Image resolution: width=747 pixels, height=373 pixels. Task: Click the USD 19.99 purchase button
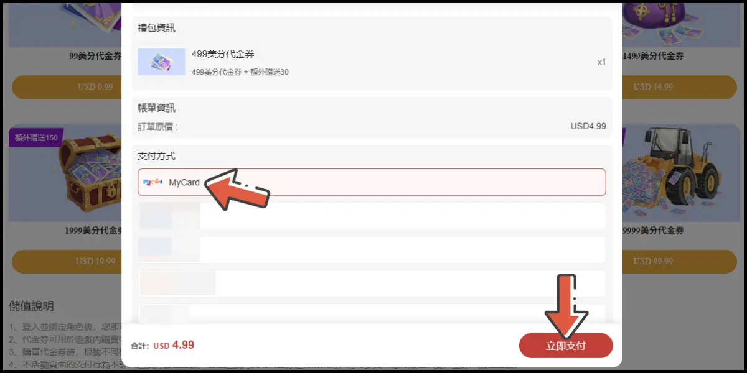click(x=67, y=261)
